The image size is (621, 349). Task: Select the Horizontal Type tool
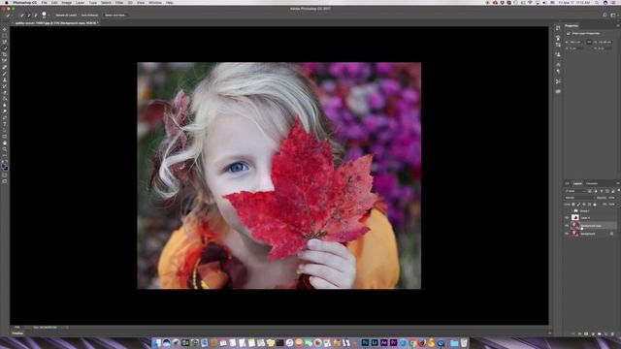click(5, 124)
